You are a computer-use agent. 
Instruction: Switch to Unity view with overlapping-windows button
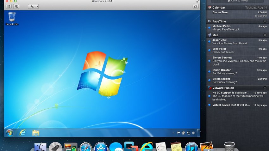pyautogui.click(x=195, y=7)
